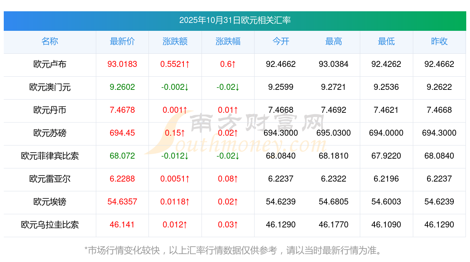Click the 最高 column header

pos(334,41)
